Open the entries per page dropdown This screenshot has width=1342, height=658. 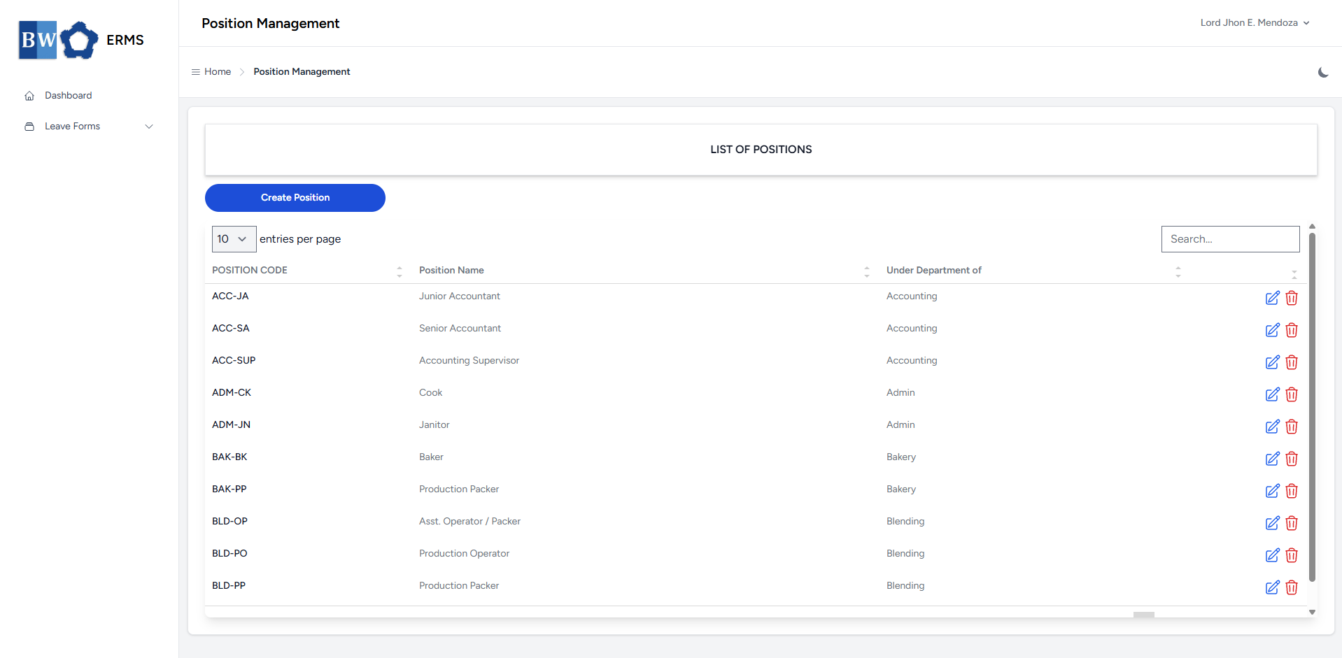pos(234,239)
